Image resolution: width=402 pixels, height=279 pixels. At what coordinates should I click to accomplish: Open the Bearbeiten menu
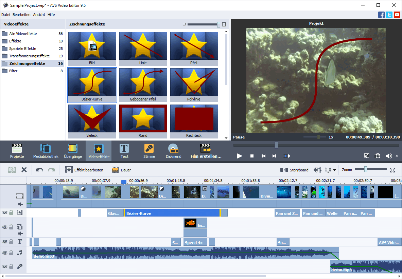(21, 15)
